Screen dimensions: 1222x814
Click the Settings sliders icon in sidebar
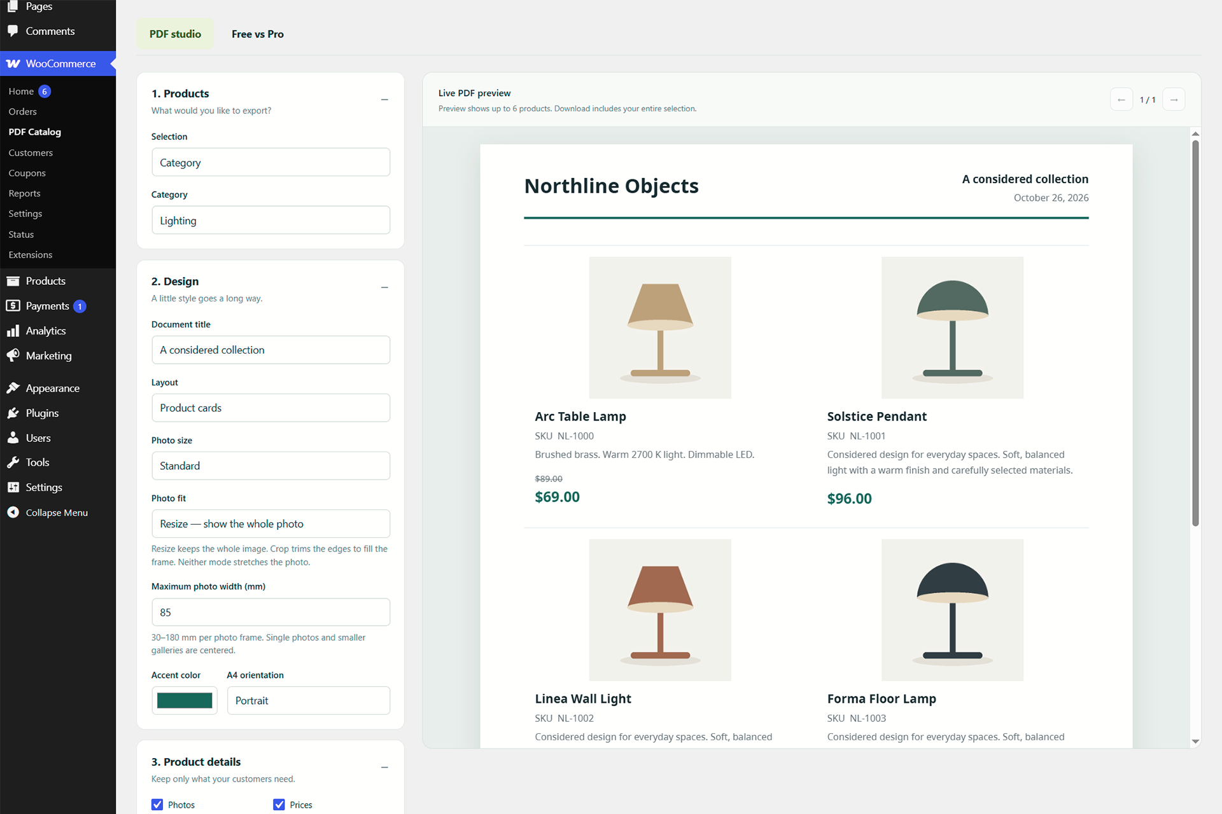point(13,487)
